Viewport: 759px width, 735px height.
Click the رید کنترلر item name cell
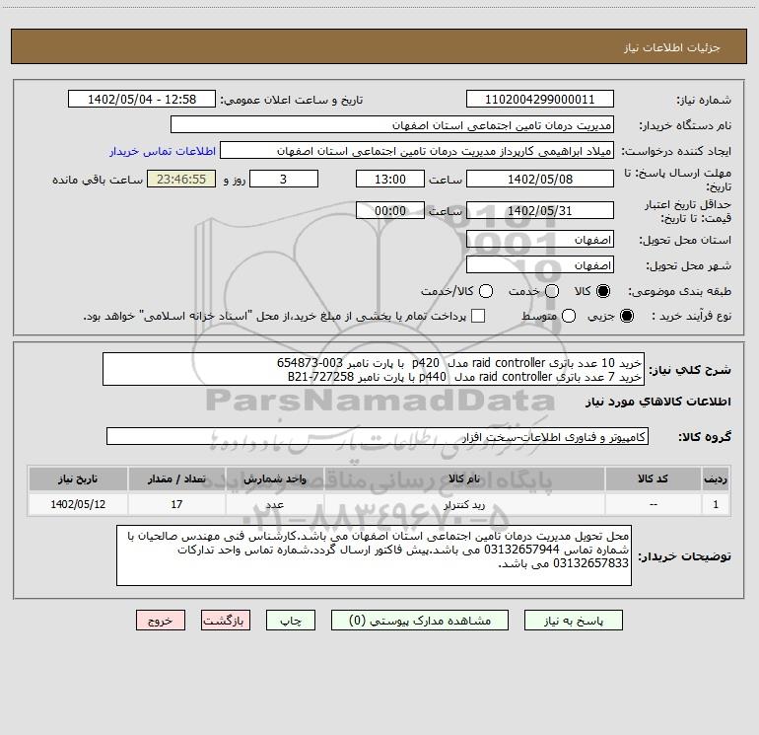(x=463, y=505)
